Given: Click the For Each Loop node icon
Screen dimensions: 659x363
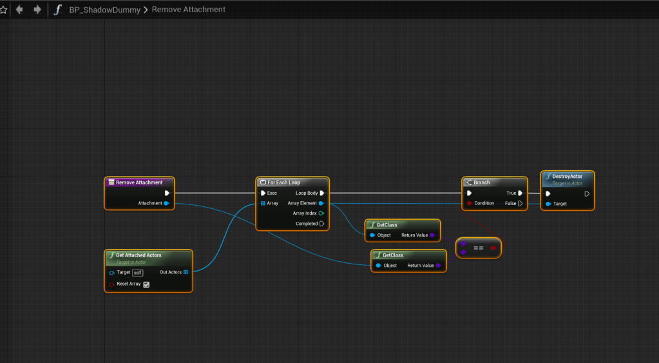Looking at the screenshot, I should pyautogui.click(x=263, y=182).
